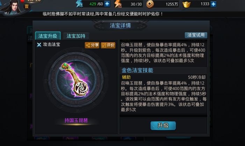Click the 升级 upgrade button
Screen dimensions: 245x146
click(x=163, y=125)
